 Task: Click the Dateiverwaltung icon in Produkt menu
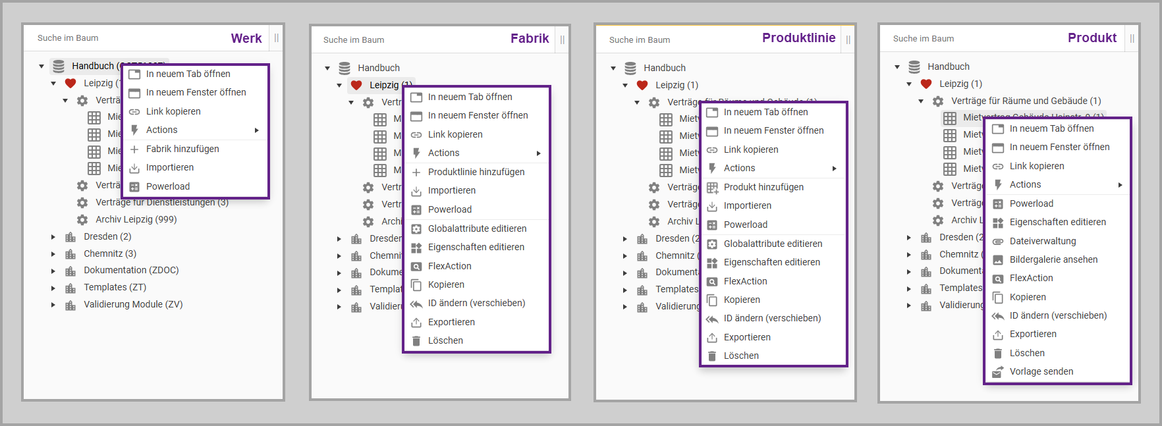(998, 242)
